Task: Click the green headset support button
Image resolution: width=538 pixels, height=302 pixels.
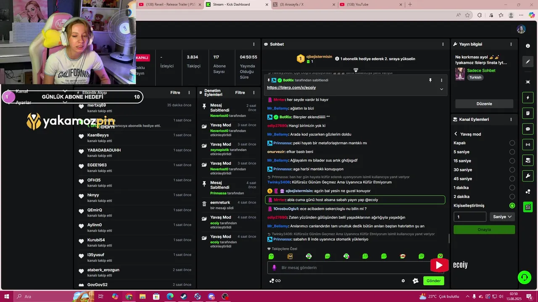Action: 524,277
